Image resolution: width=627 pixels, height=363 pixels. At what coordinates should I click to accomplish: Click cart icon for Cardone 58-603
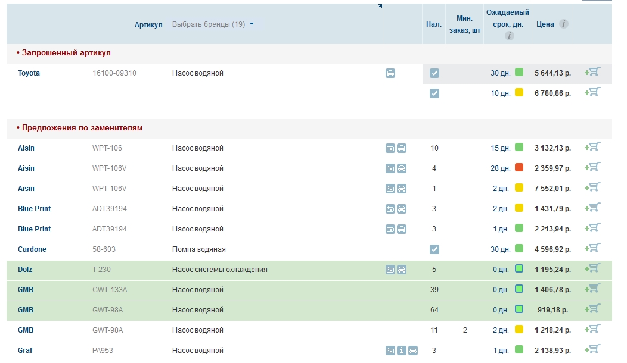[593, 248]
